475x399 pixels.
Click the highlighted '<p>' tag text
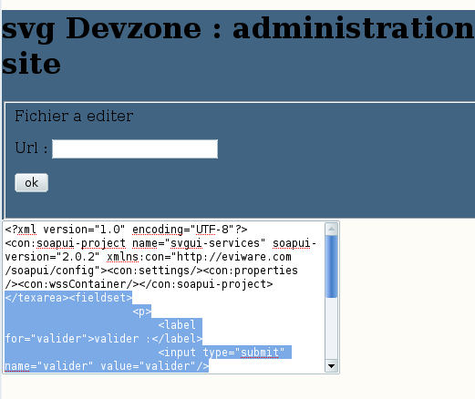click(x=142, y=312)
